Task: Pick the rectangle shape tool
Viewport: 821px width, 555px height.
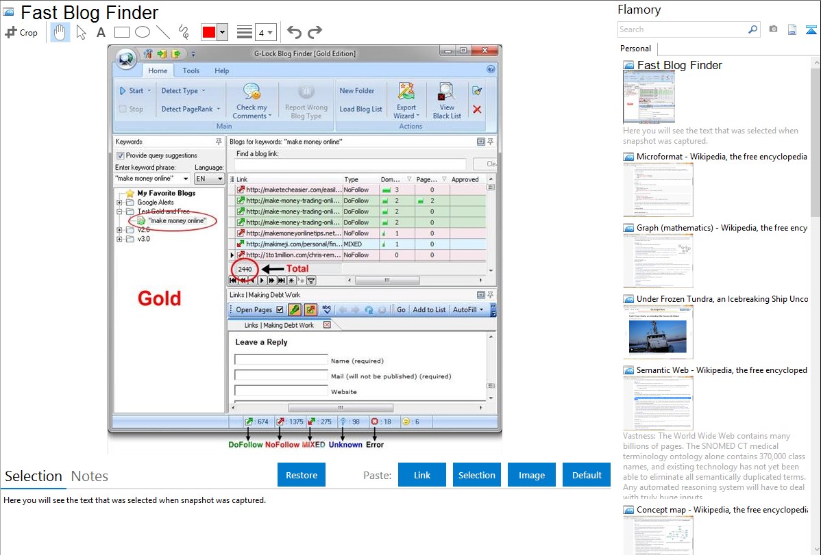Action: (121, 32)
